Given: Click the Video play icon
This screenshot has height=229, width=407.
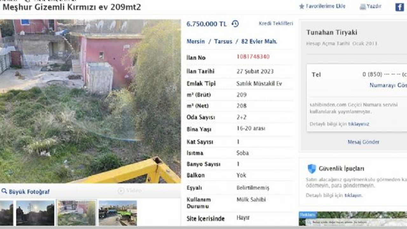Looking at the screenshot, I should pyautogui.click(x=121, y=191).
